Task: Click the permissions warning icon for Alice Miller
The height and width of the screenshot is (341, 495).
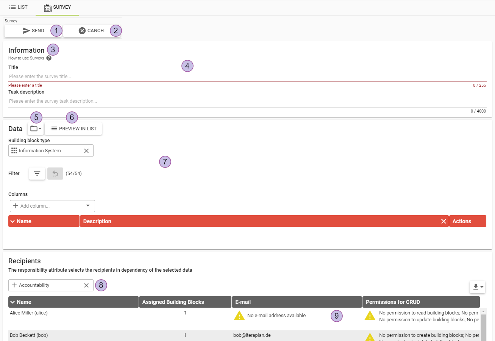Action: point(370,316)
